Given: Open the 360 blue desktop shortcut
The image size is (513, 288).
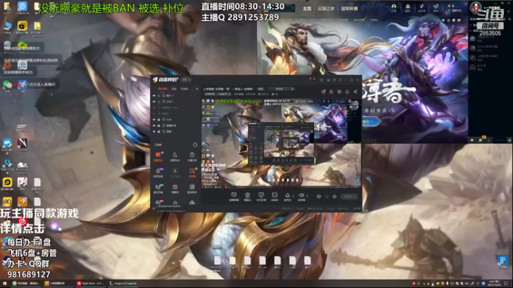Looking at the screenshot, I should (22, 6).
